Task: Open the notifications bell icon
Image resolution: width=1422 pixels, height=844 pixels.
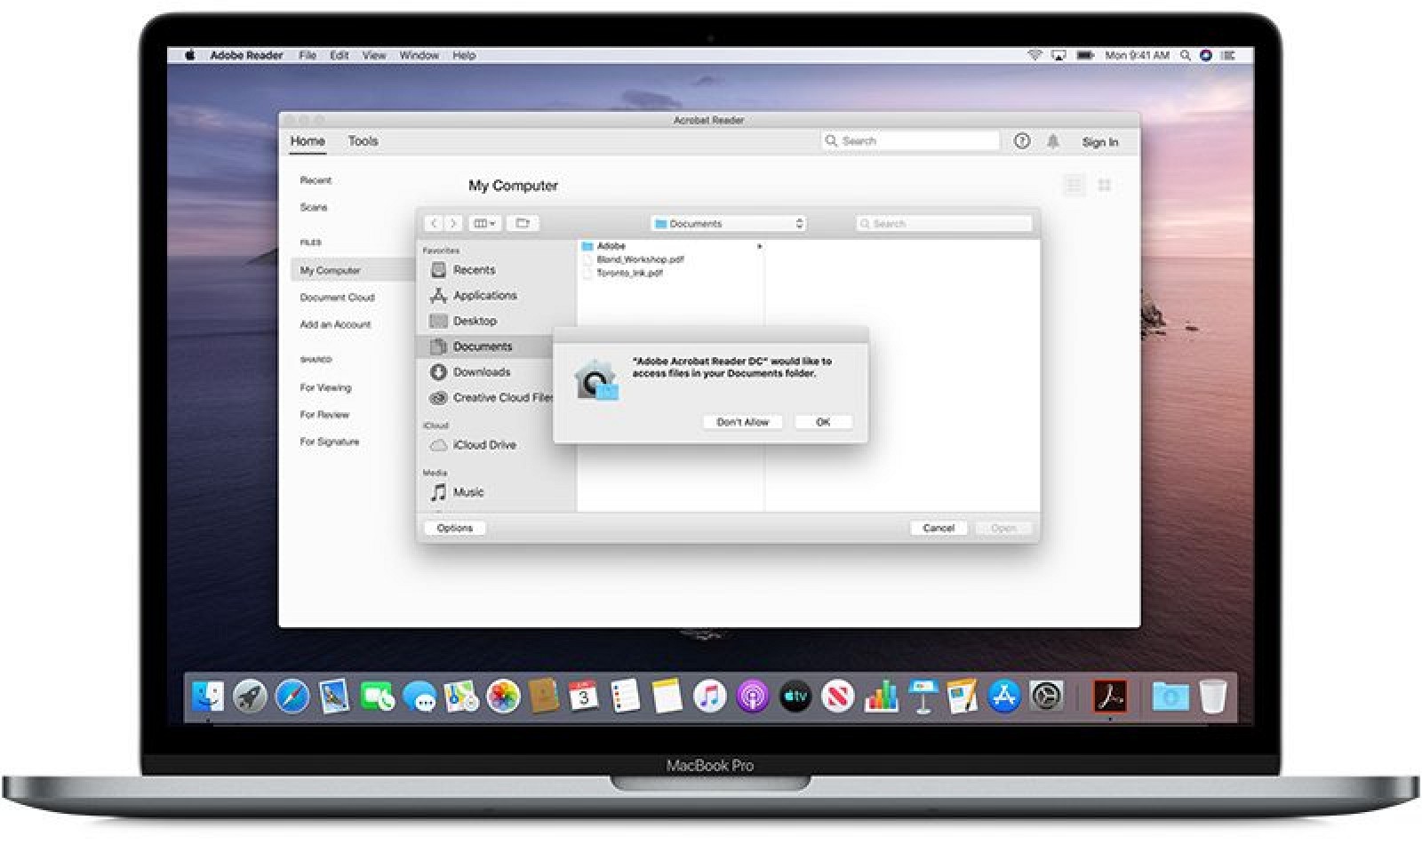Action: point(1053,141)
